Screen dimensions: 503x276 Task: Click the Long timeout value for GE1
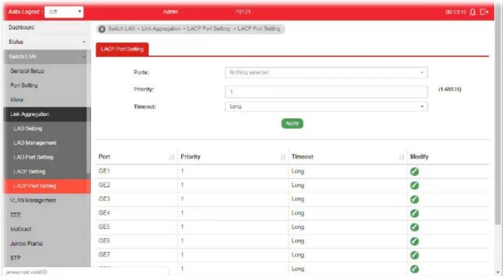[x=298, y=171]
